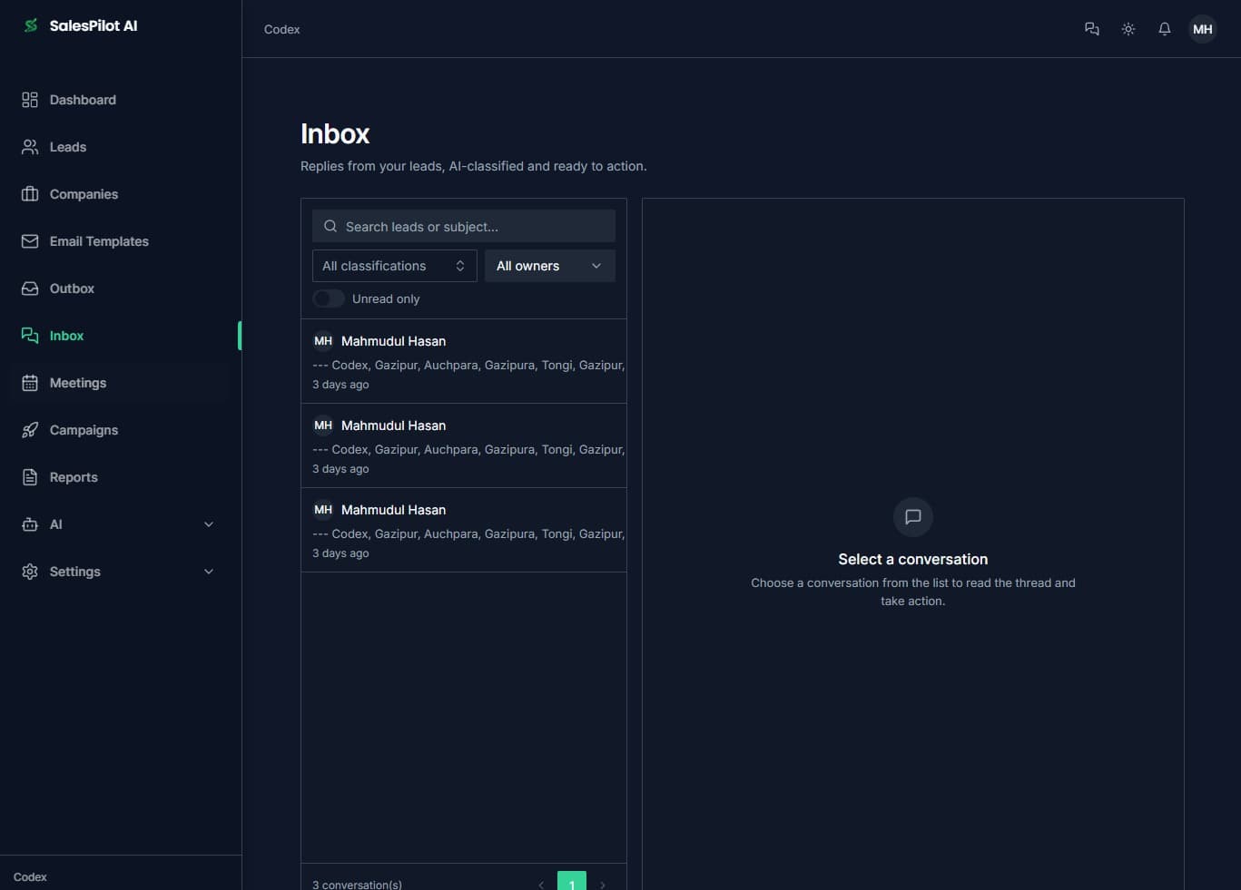Viewport: 1241px width, 890px height.
Task: Open Campaigns page label
Action: point(84,430)
